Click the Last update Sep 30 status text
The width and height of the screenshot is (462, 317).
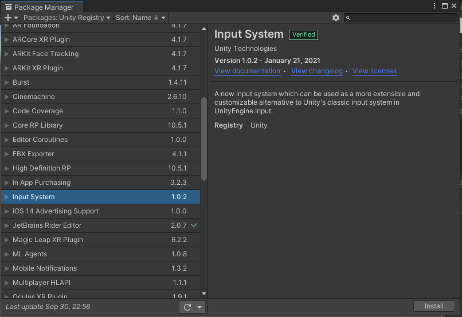point(48,307)
